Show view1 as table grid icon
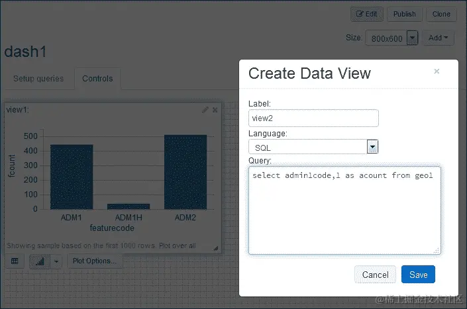 (15, 261)
